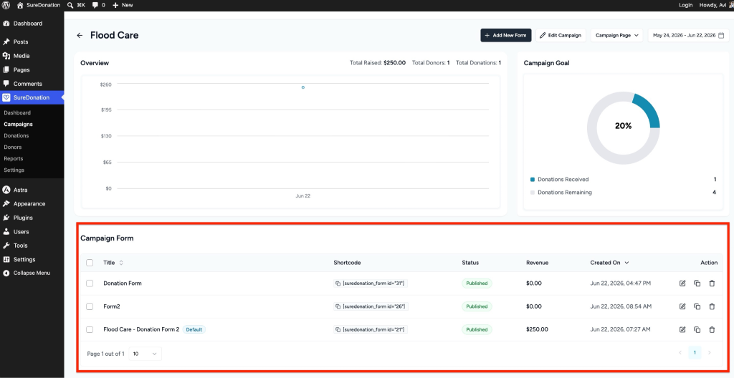Open the Campaign Page dropdown
The image size is (734, 378).
[x=616, y=35]
